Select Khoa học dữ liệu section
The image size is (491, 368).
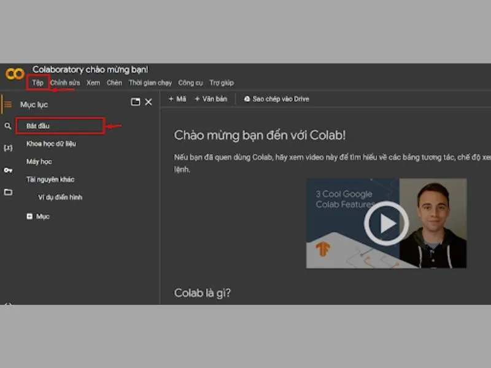tap(51, 144)
